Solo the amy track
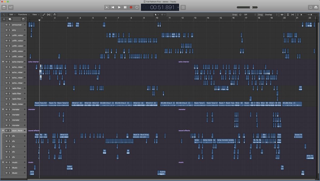320x181 pixels. click(9, 30)
